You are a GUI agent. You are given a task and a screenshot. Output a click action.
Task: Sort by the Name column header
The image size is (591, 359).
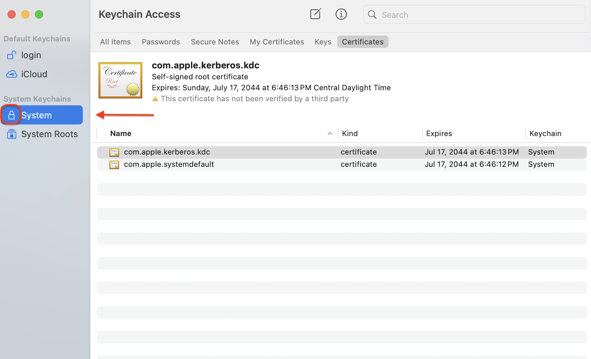point(121,133)
